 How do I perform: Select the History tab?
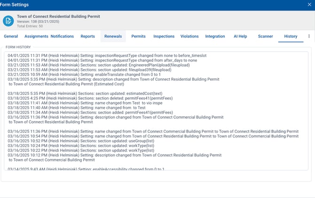[x=291, y=36]
